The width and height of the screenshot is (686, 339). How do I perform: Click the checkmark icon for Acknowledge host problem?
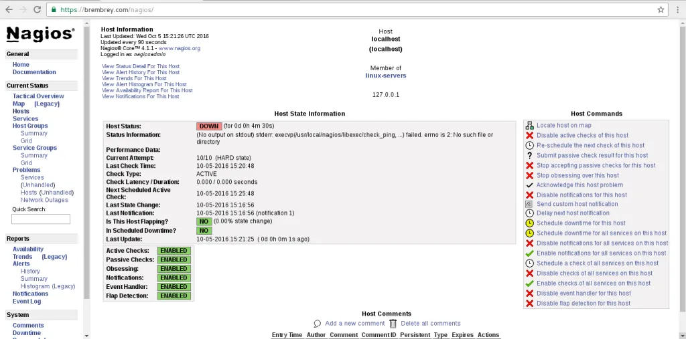529,185
